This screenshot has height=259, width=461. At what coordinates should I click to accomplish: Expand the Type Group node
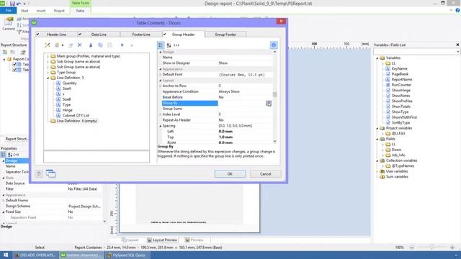[48, 72]
